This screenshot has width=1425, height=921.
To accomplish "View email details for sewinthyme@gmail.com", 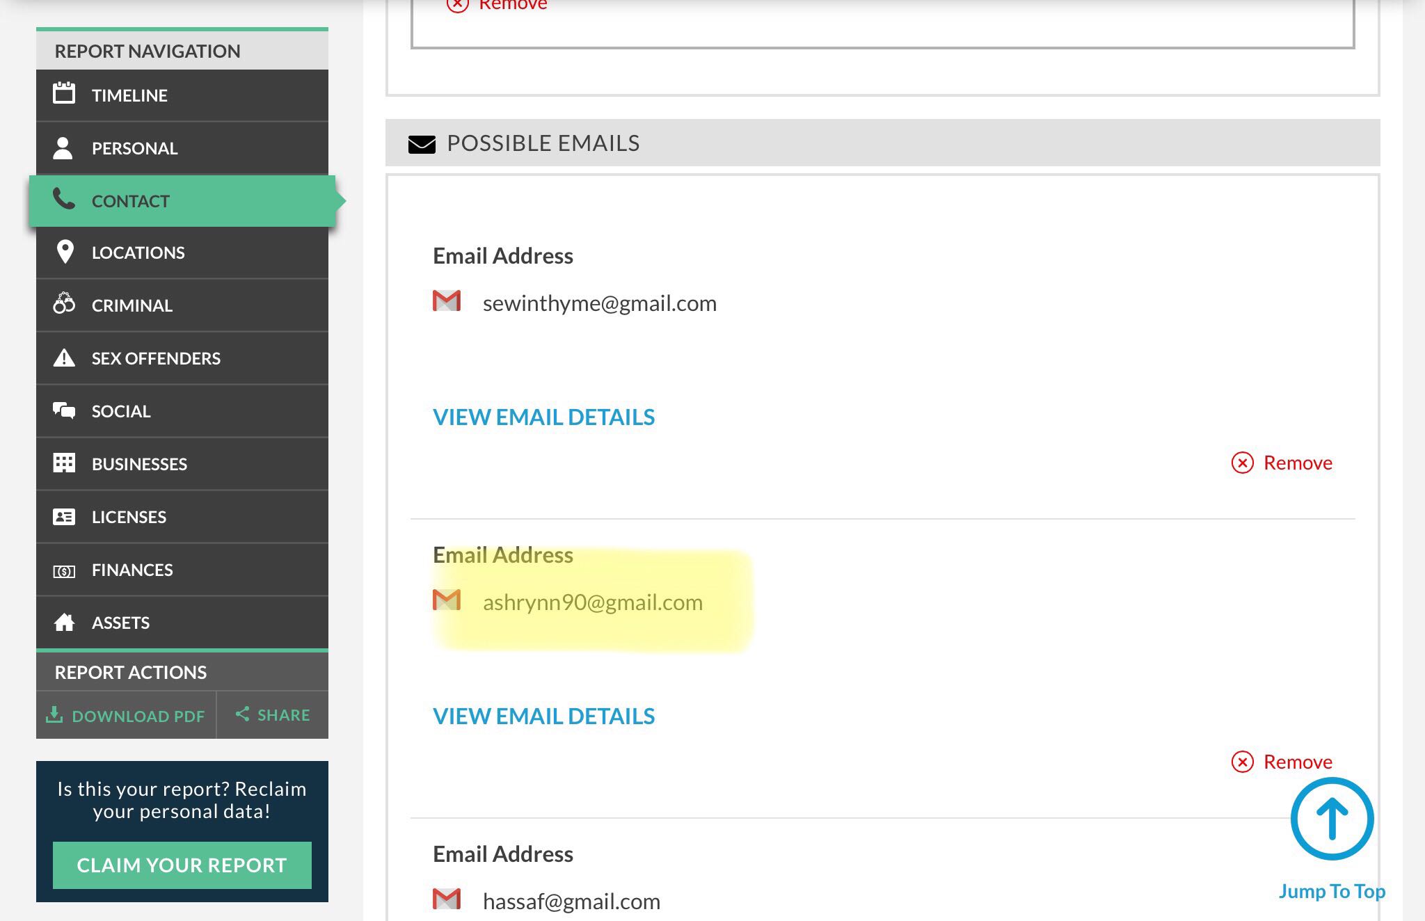I will click(x=543, y=417).
